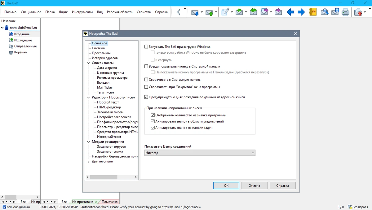
Task: Toggle Всегда показывать иконку в Системной панели
Action: coord(146,66)
